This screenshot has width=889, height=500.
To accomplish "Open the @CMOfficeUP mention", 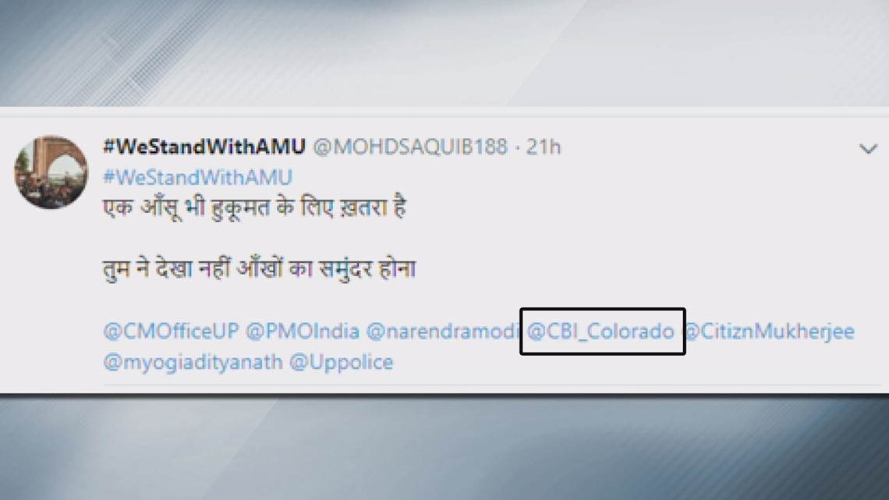I will [172, 331].
